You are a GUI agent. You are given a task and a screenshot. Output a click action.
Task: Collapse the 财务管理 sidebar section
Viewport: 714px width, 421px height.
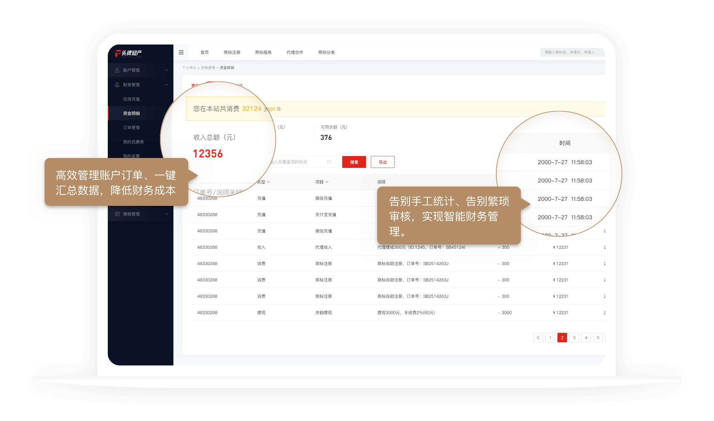(167, 84)
